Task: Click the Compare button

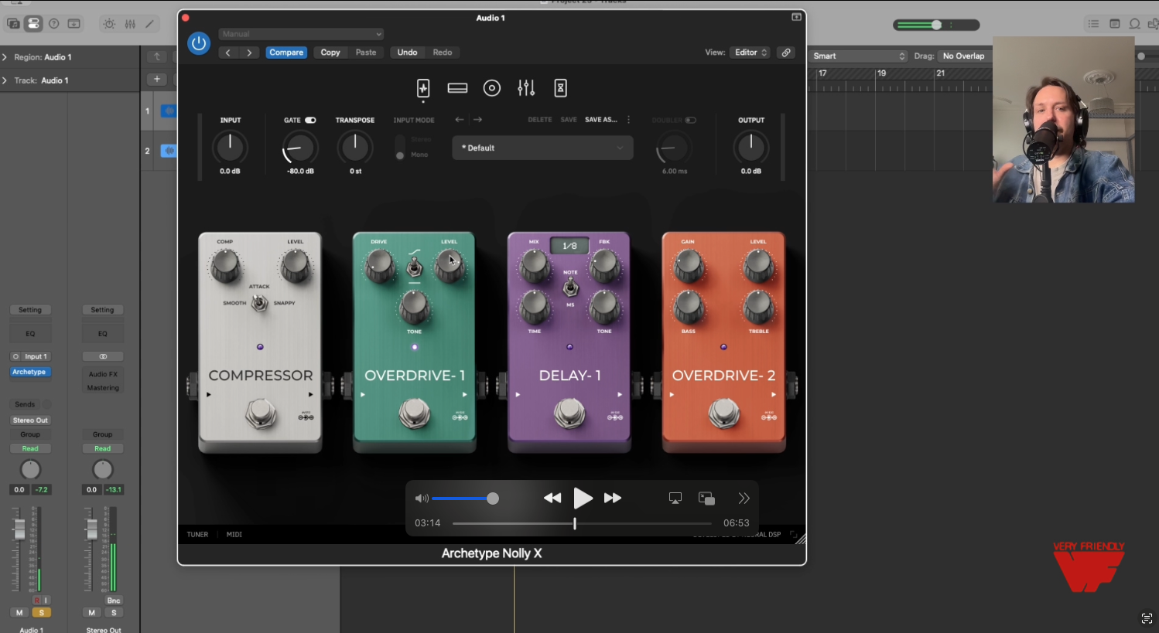Action: coord(286,53)
